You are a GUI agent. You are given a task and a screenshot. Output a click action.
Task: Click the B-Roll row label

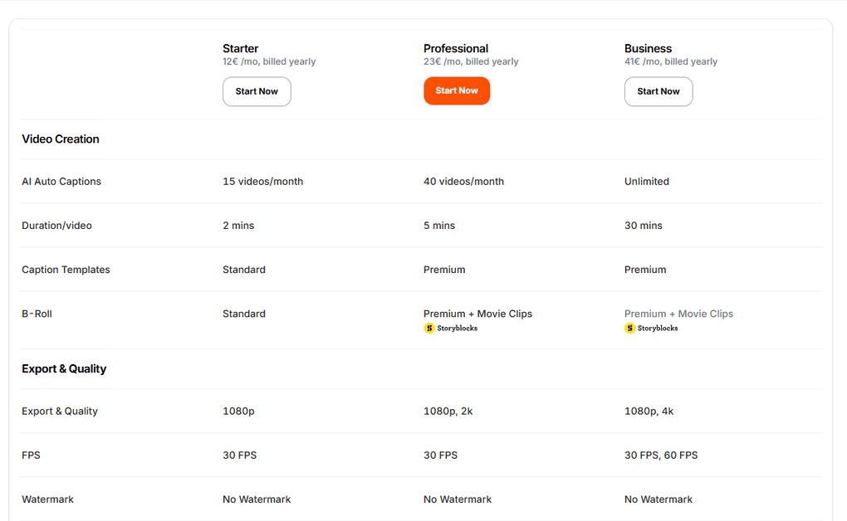point(37,314)
